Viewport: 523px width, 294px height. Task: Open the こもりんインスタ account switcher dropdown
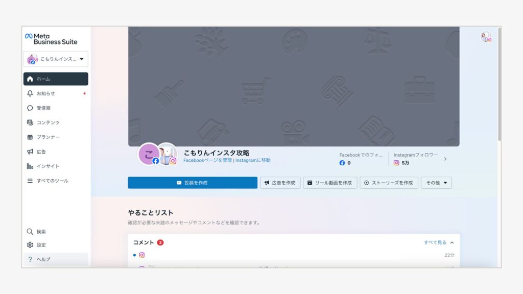tap(55, 59)
